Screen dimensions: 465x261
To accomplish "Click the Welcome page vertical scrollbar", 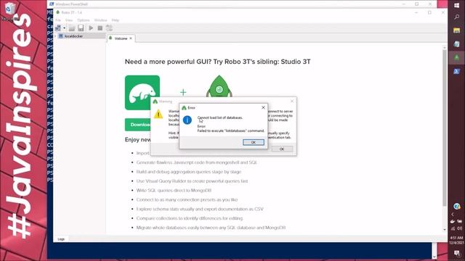I will click(444, 128).
